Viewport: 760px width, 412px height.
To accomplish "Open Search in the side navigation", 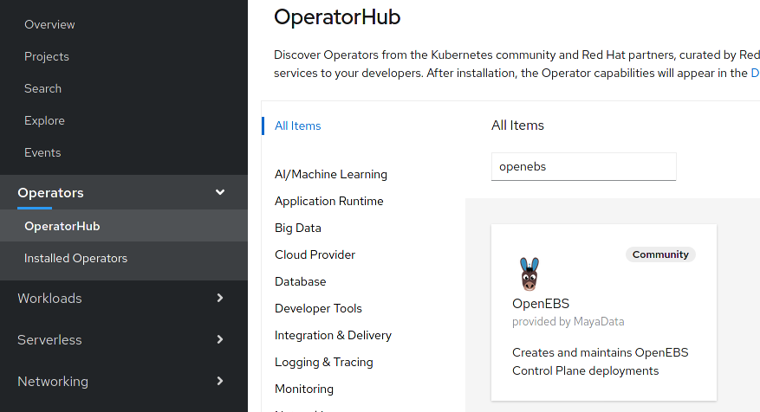I will click(42, 88).
